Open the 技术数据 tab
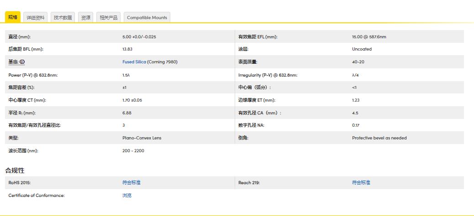 coord(63,18)
